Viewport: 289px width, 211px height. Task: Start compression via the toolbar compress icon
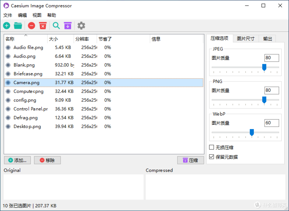[x=67, y=25]
